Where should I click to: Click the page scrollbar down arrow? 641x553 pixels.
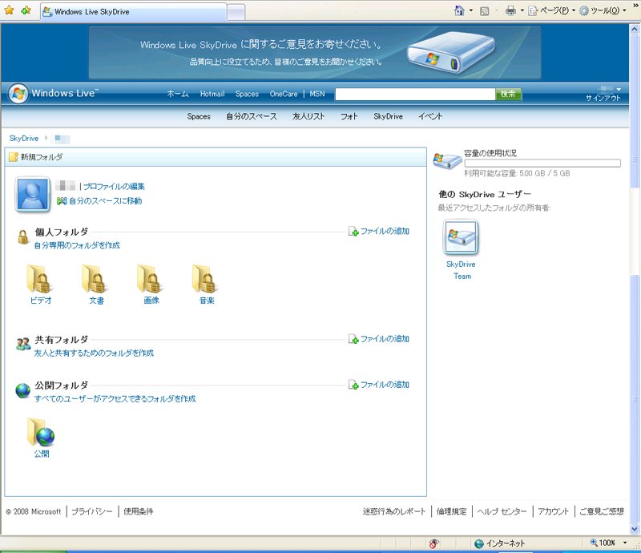point(635,529)
